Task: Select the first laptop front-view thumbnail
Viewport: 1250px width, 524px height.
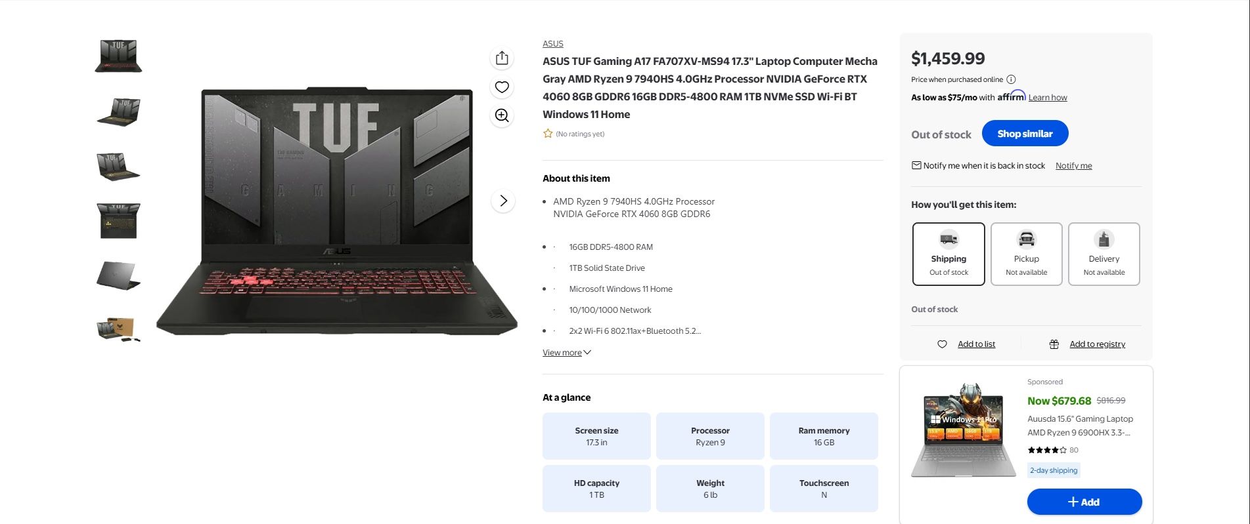Action: point(118,56)
